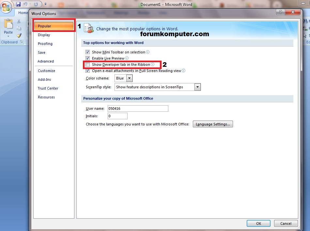
Task: Toggle Enable Live Preview checkbox
Action: click(87, 58)
